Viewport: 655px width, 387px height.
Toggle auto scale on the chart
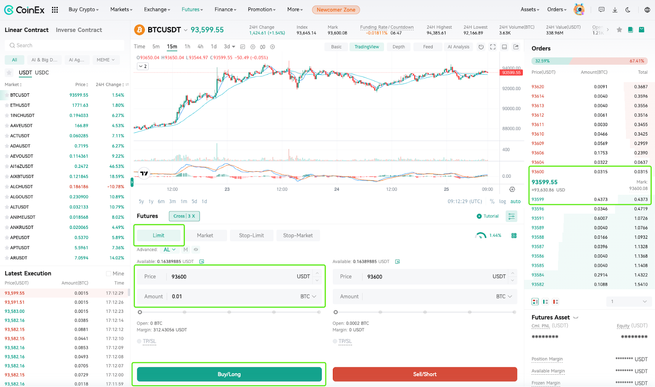[515, 201]
